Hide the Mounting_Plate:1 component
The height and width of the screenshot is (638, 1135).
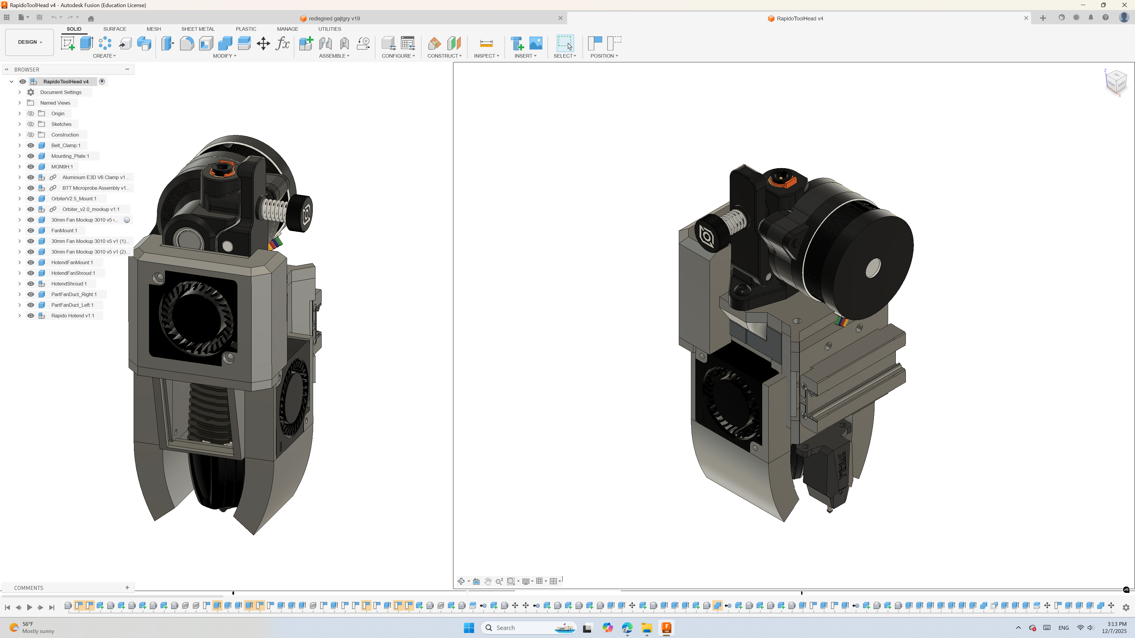(30, 156)
